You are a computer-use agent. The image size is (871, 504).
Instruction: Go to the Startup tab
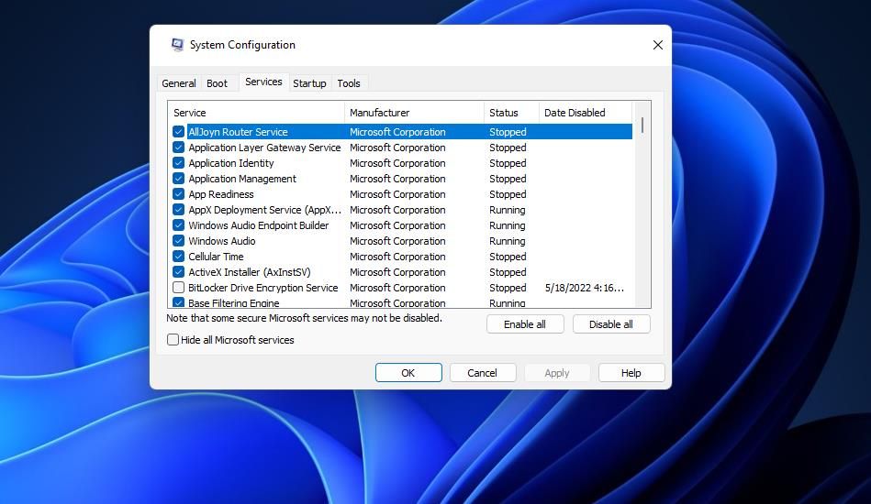pos(309,83)
